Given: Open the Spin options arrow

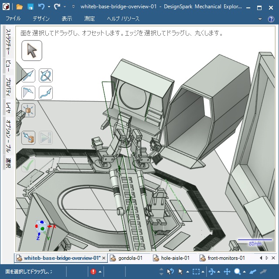Looking at the screenshot, I should [218, 272].
